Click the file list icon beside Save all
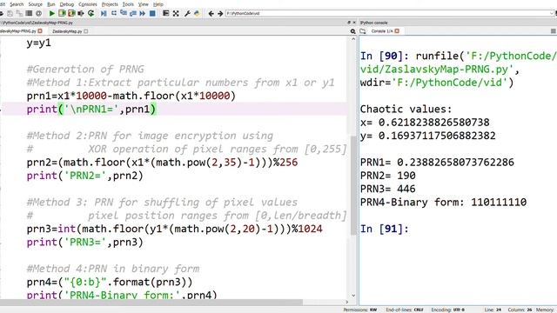 click(x=29, y=14)
